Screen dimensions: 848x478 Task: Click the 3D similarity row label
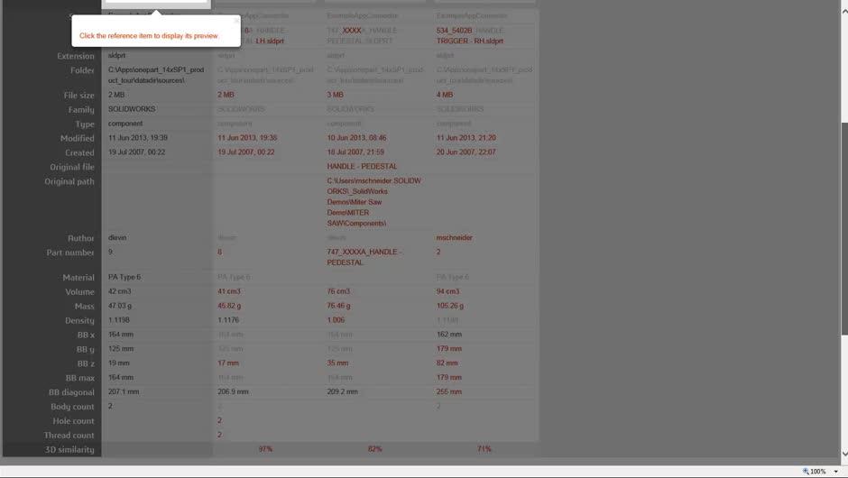coord(69,449)
